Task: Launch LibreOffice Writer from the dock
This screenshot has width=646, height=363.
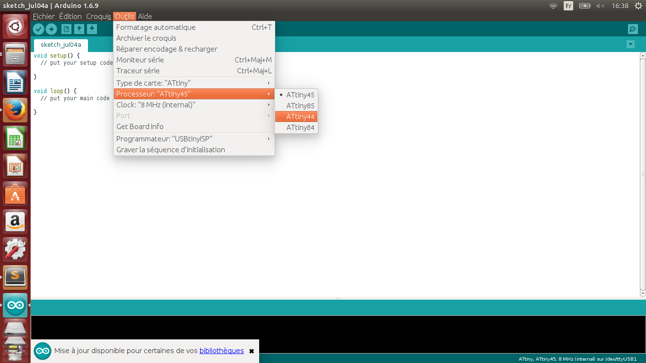Action: (x=16, y=82)
